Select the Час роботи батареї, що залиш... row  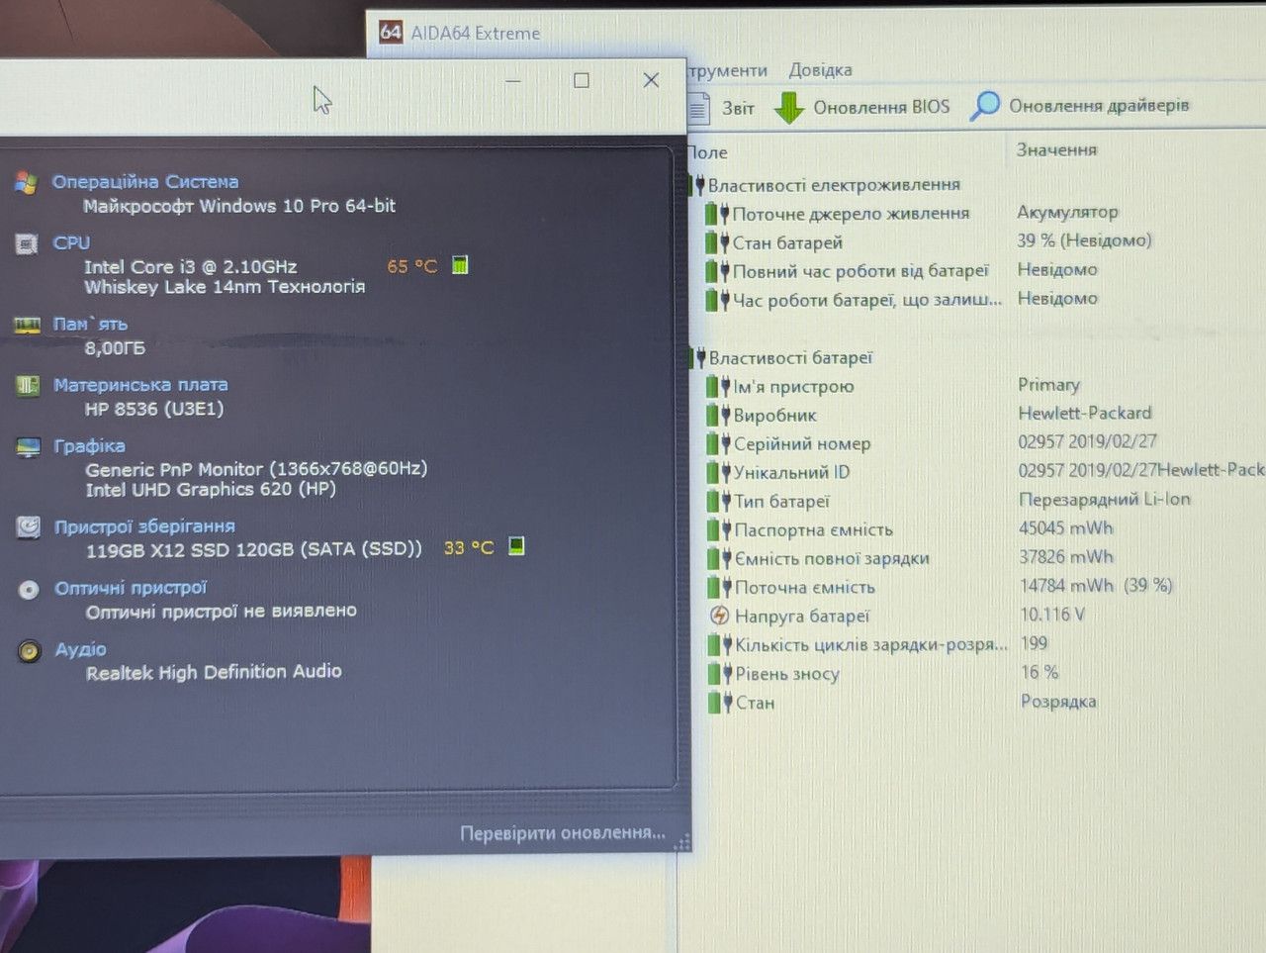coord(985,299)
